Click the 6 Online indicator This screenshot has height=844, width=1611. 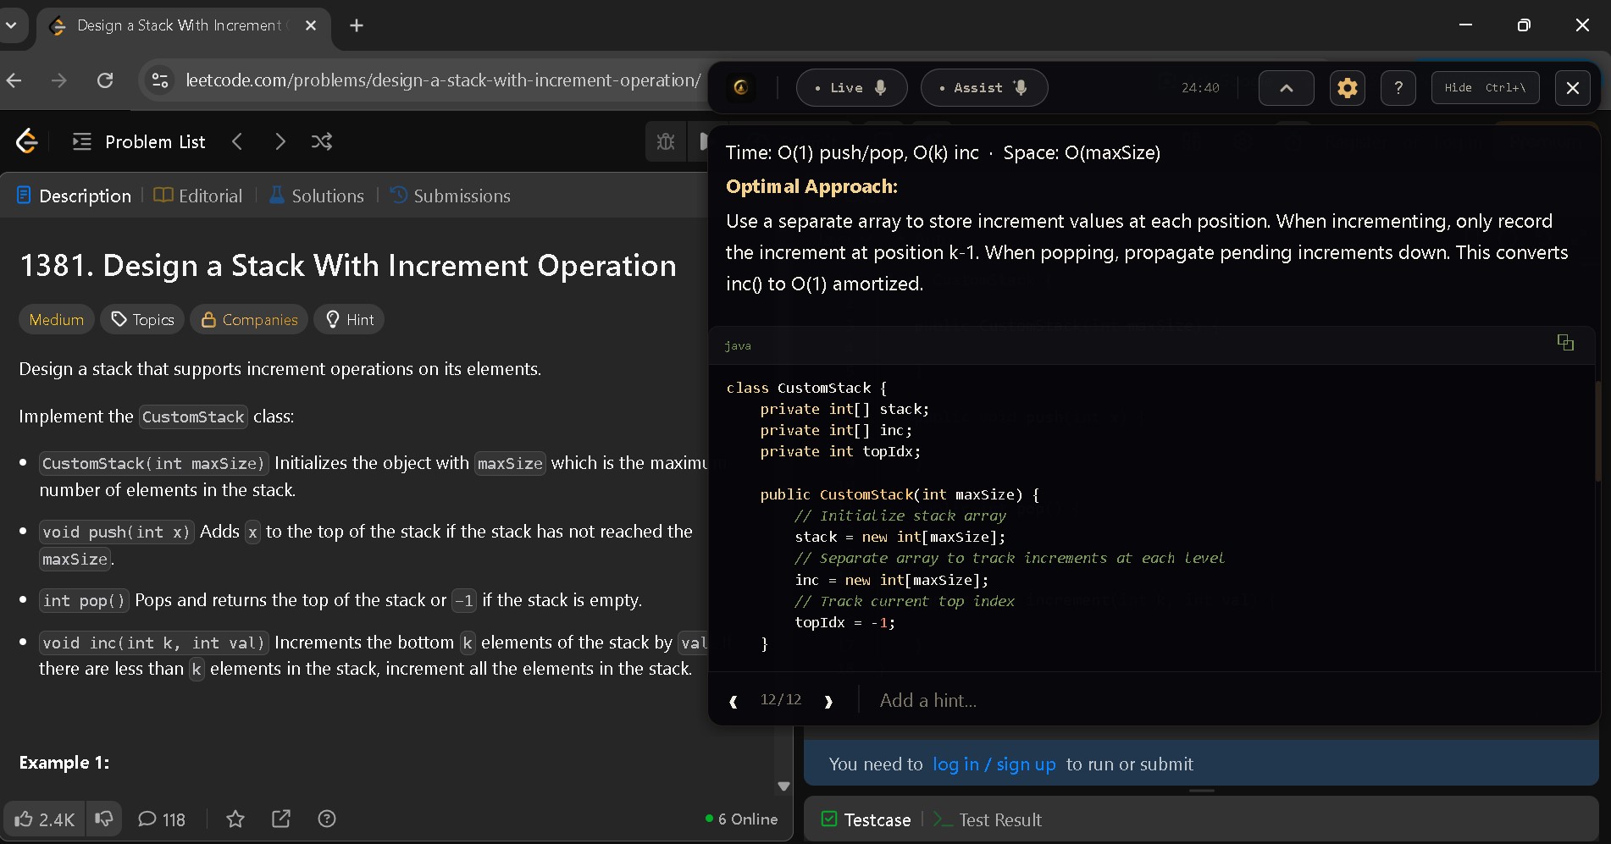pos(741,819)
